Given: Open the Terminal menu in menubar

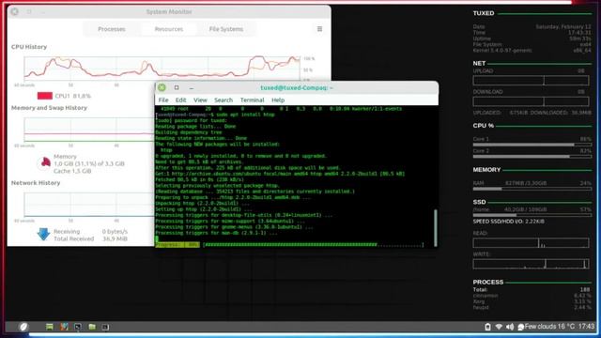Looking at the screenshot, I should pos(252,100).
